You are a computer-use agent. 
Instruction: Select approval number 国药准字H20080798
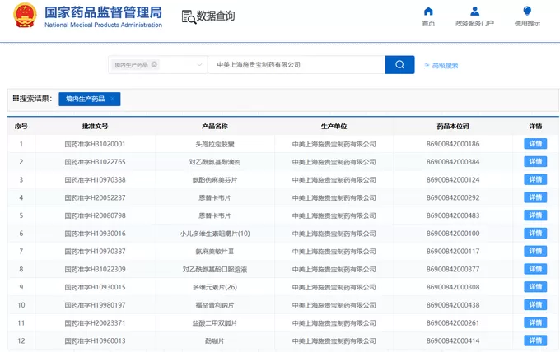pyautogui.click(x=95, y=215)
